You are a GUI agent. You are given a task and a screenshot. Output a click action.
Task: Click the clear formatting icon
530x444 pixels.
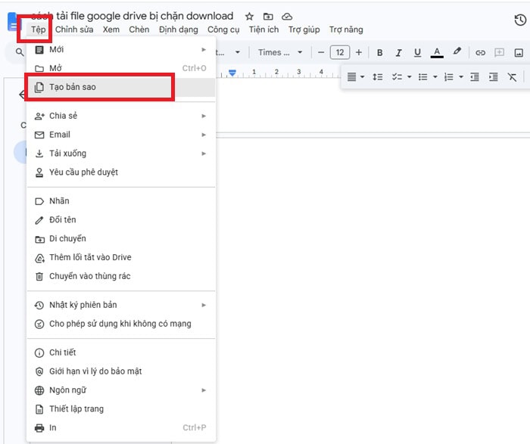[512, 77]
